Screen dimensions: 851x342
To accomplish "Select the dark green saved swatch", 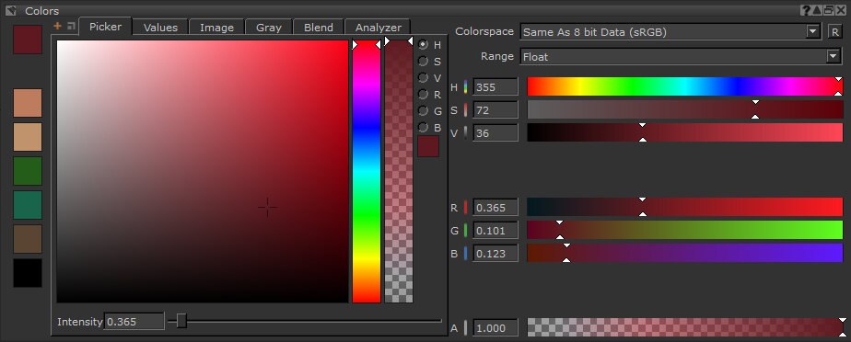I will (28, 171).
